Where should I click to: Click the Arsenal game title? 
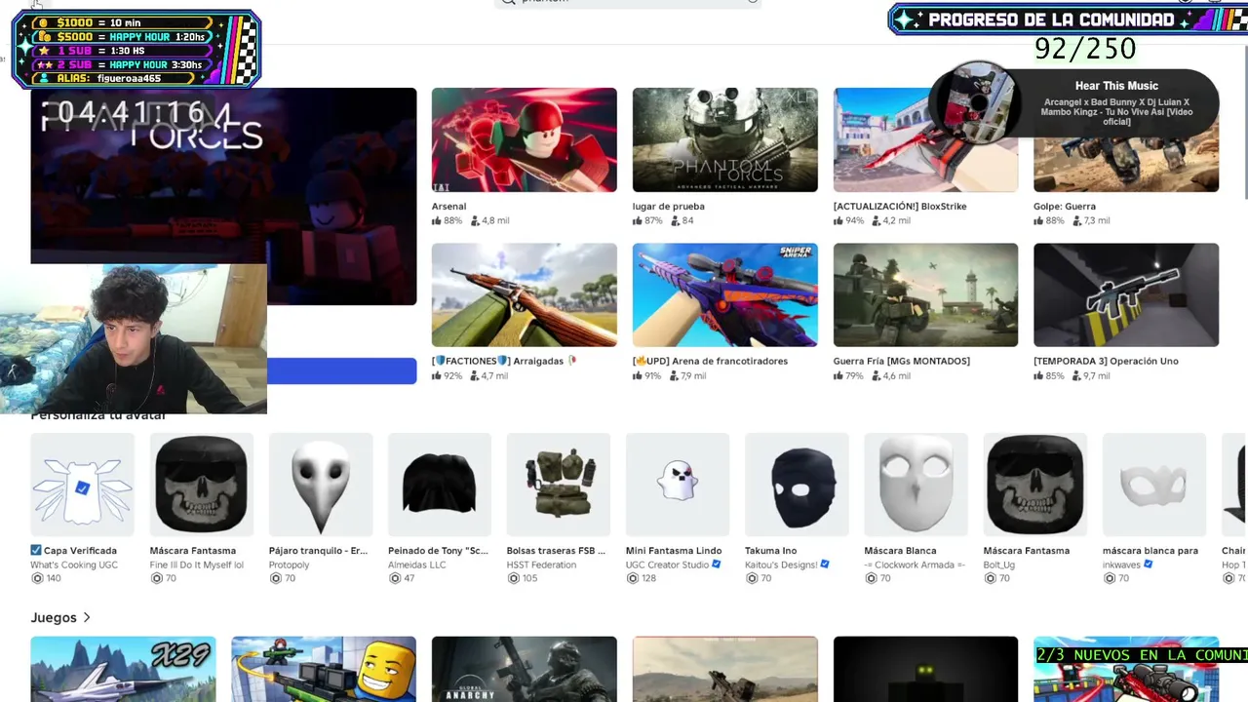[x=449, y=207]
